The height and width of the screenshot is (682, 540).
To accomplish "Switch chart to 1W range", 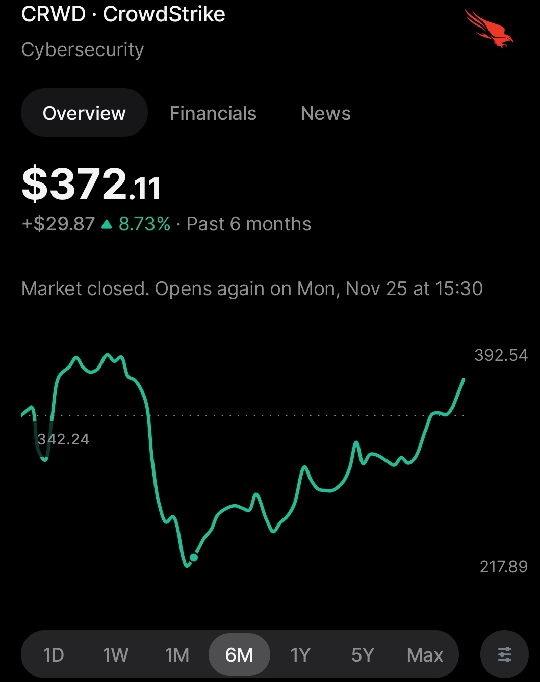I will point(116,654).
